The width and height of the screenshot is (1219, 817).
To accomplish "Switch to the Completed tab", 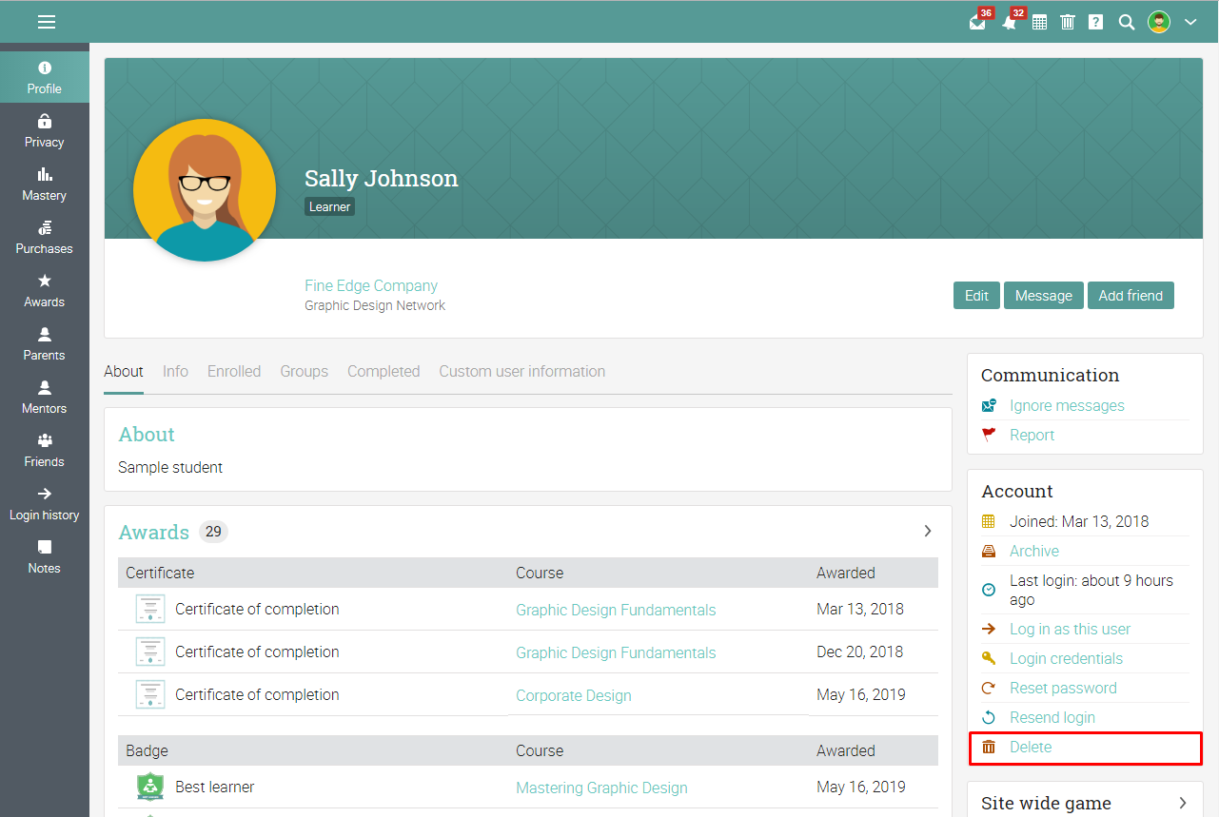I will pyautogui.click(x=383, y=372).
